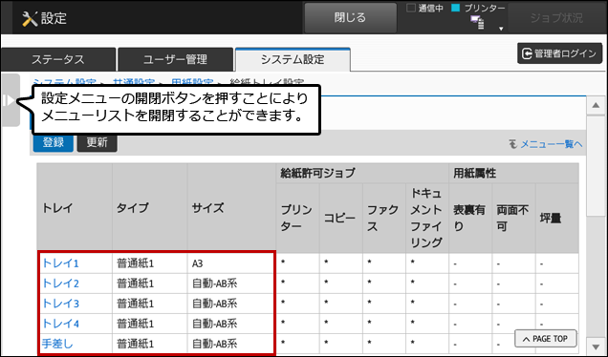Click the サイズ column header

click(x=231, y=208)
